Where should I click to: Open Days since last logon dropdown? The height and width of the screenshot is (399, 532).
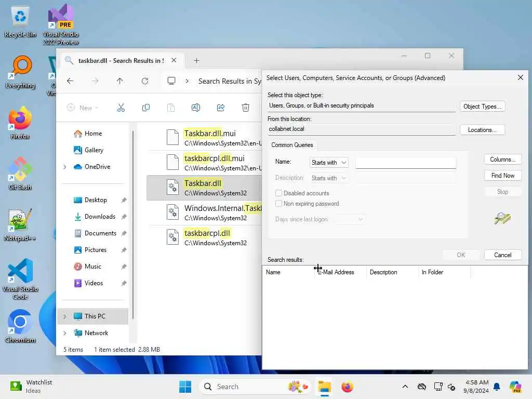(x=349, y=219)
